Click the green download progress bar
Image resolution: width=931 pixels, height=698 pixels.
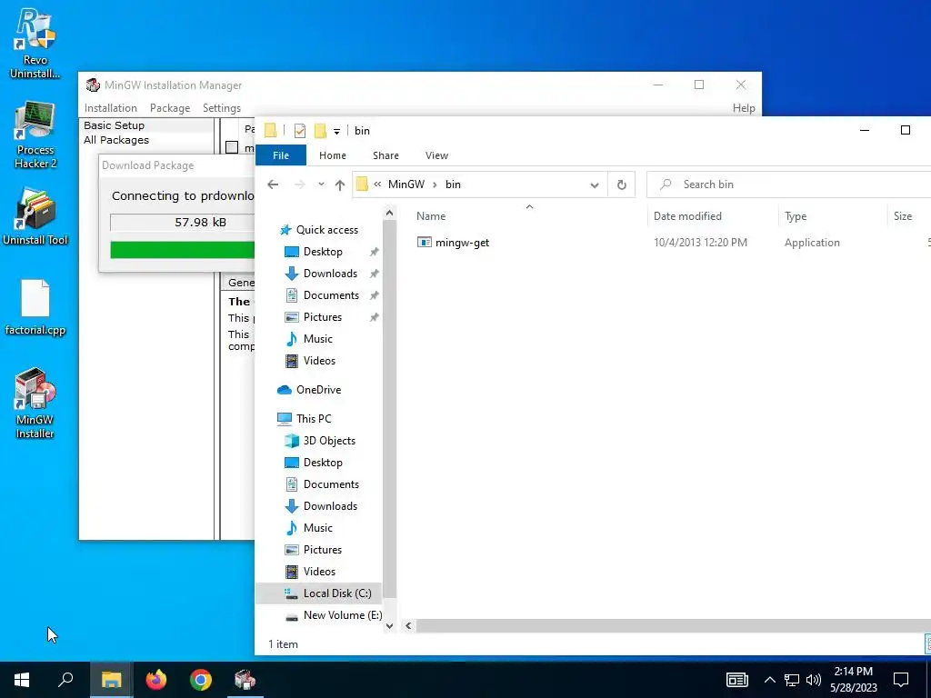coord(182,250)
